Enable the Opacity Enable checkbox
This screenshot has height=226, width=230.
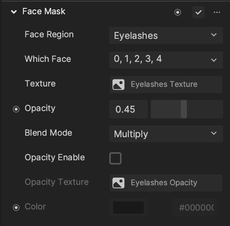coord(115,158)
